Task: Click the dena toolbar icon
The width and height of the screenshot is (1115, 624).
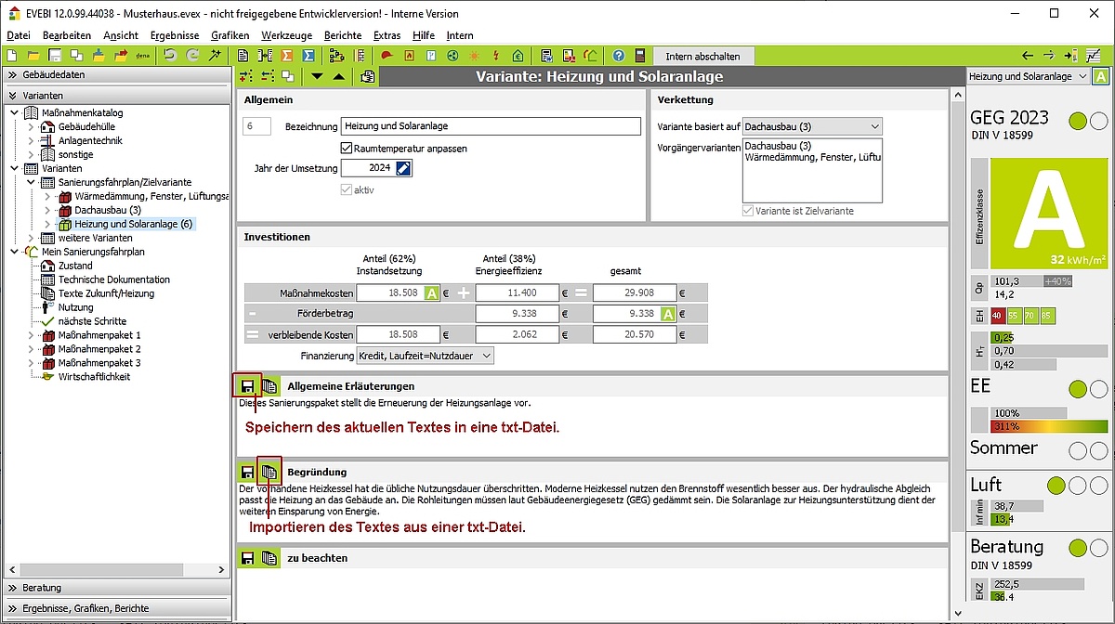Action: tap(142, 56)
